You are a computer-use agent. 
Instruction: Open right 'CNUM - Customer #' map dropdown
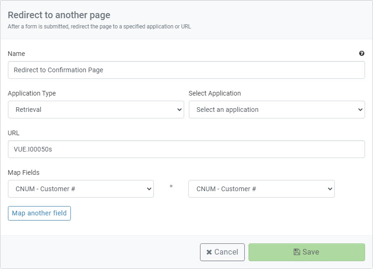click(262, 189)
